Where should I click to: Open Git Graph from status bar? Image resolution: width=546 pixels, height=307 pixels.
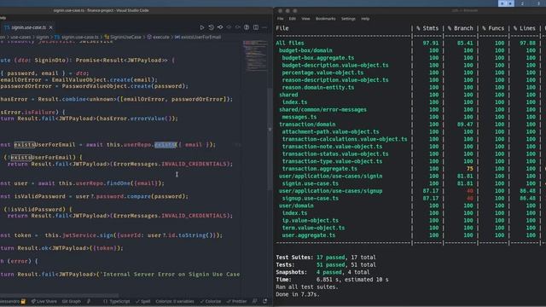click(72, 301)
